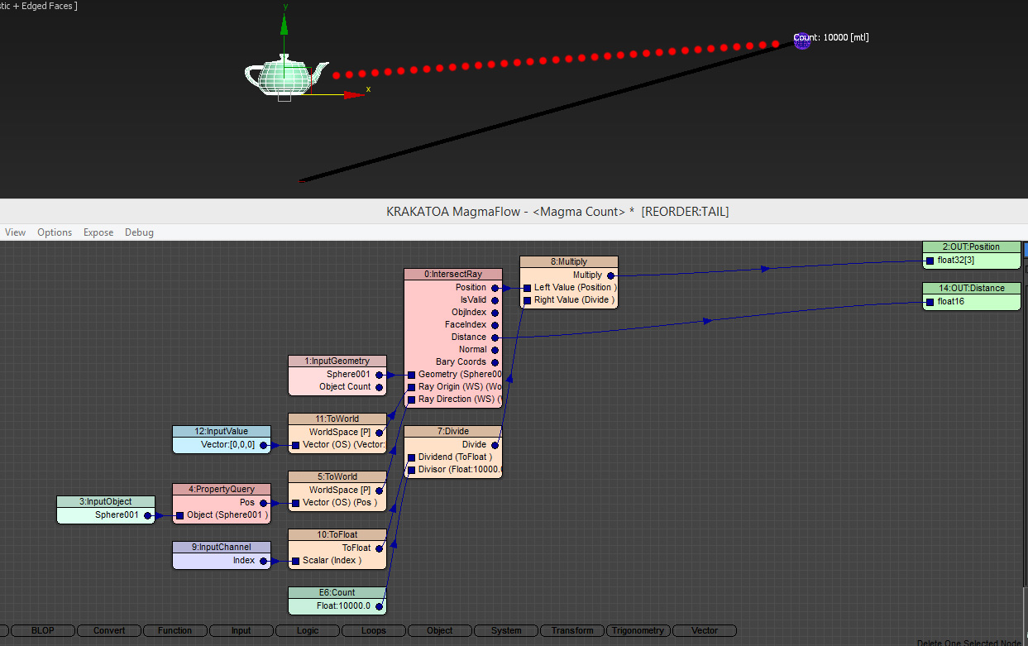Open the Expose menu
This screenshot has width=1028, height=646.
[98, 232]
